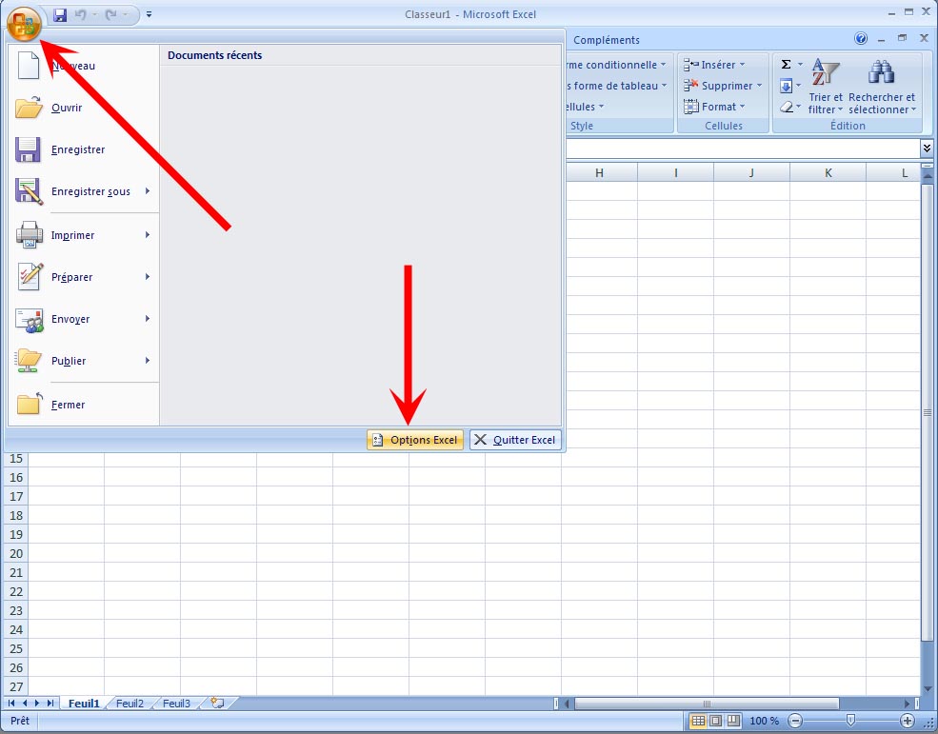
Task: Choose Ouvrir in the Office menu
Action: click(85, 108)
